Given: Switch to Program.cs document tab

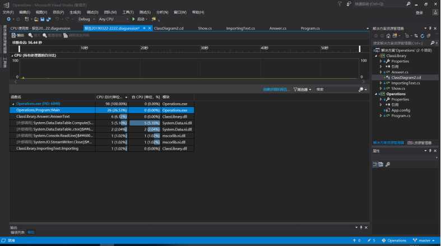Looking at the screenshot, I should coord(310,29).
